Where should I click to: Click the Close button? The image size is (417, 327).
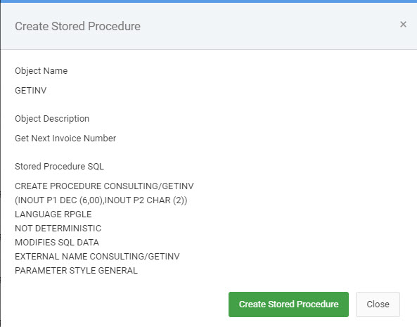coord(378,304)
